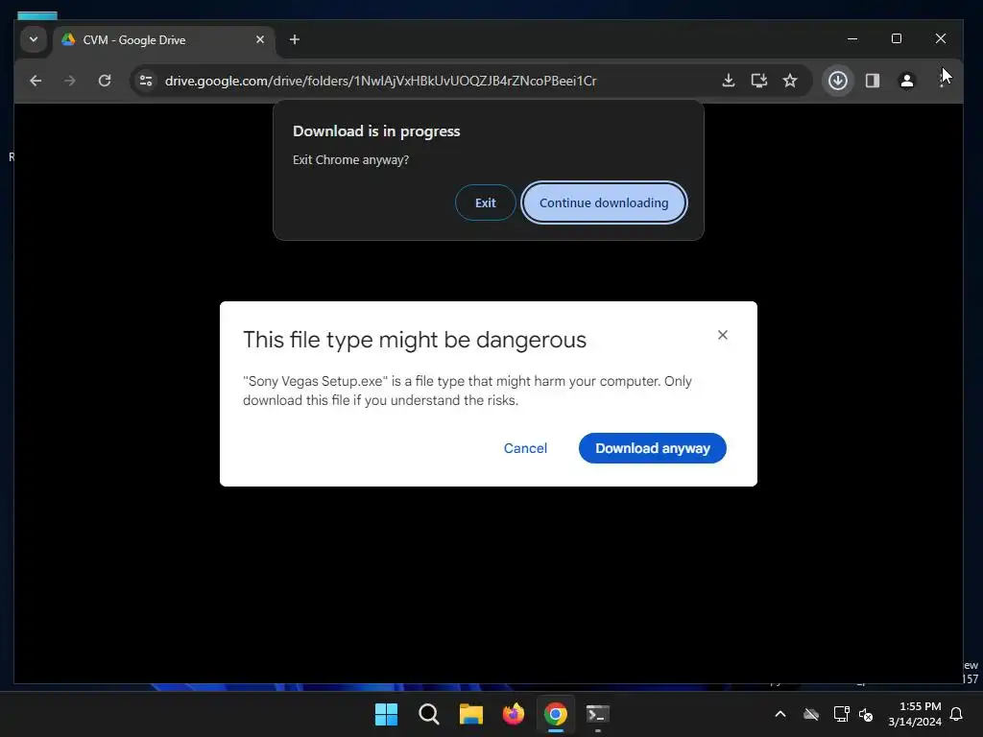Open the Windows Start menu

386,714
